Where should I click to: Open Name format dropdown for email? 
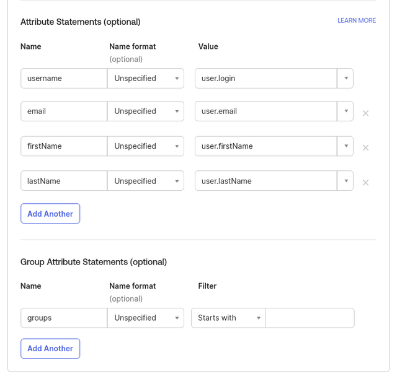146,111
